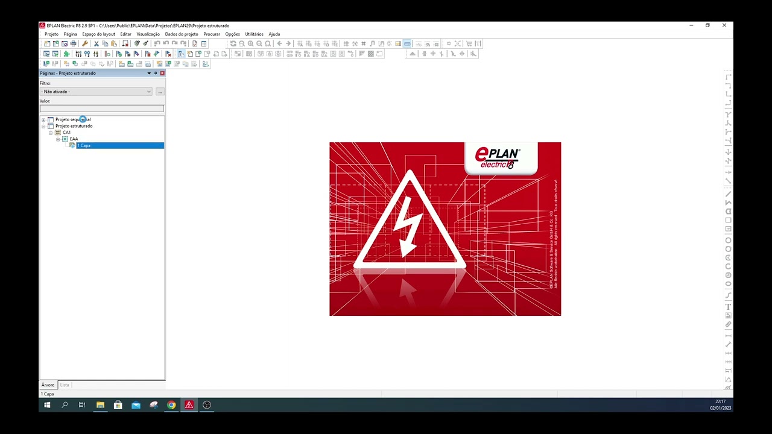Switch to the Lista tab
Image resolution: width=772 pixels, height=434 pixels.
coord(64,385)
